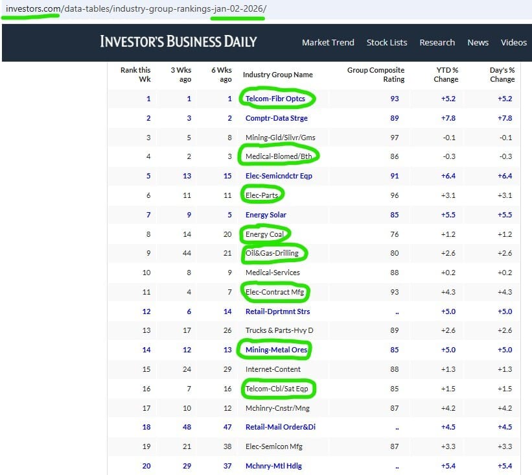Screen dimensions: 532x475
Task: Click composite rating 96 for Elec-Parts
Action: [x=394, y=195]
